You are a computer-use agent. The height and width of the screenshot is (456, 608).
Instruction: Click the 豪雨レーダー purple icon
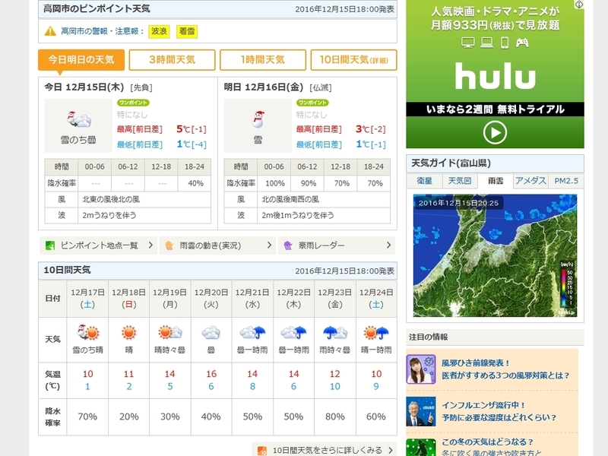point(288,245)
